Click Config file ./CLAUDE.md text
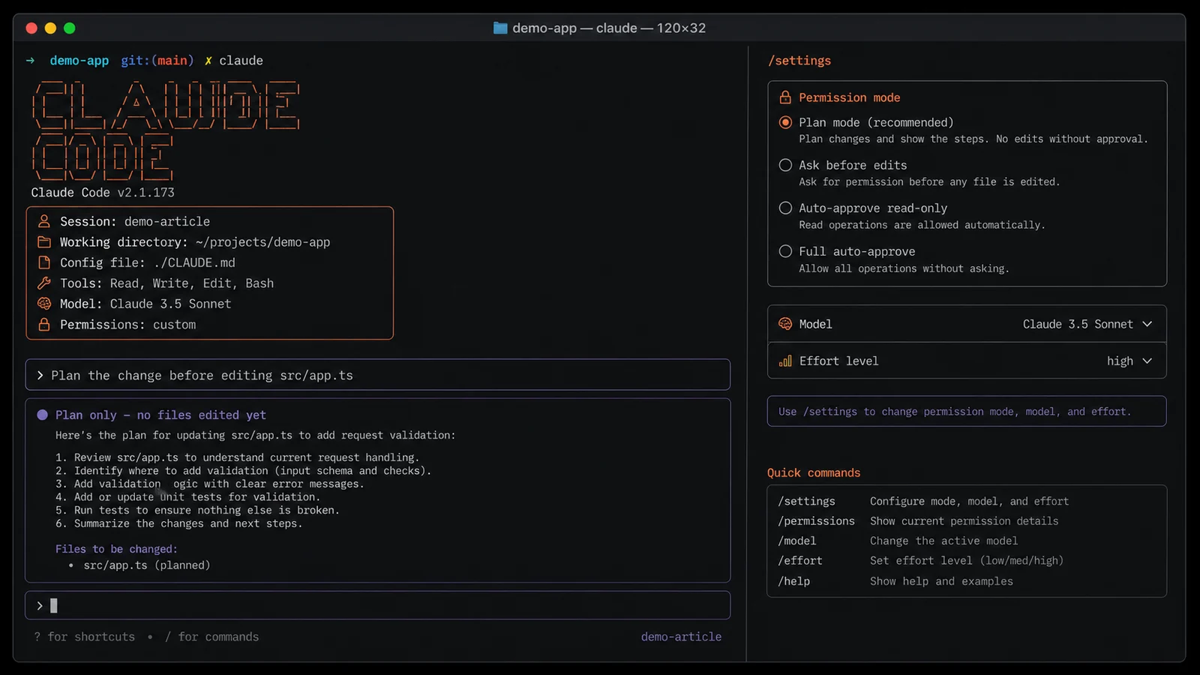Image resolution: width=1200 pixels, height=675 pixels. pyautogui.click(x=148, y=262)
